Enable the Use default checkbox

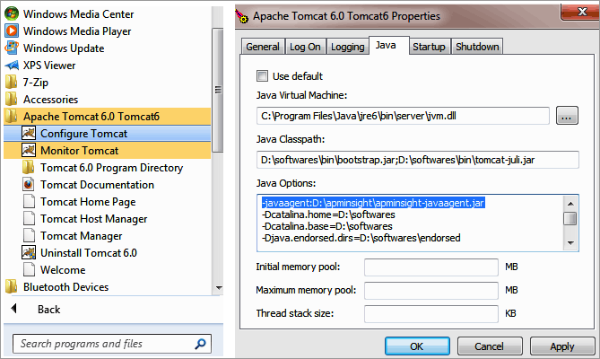pyautogui.click(x=263, y=76)
